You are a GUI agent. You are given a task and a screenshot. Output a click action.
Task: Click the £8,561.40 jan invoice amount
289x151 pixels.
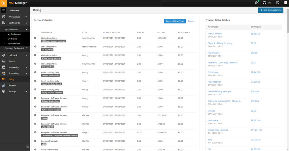(x=256, y=120)
